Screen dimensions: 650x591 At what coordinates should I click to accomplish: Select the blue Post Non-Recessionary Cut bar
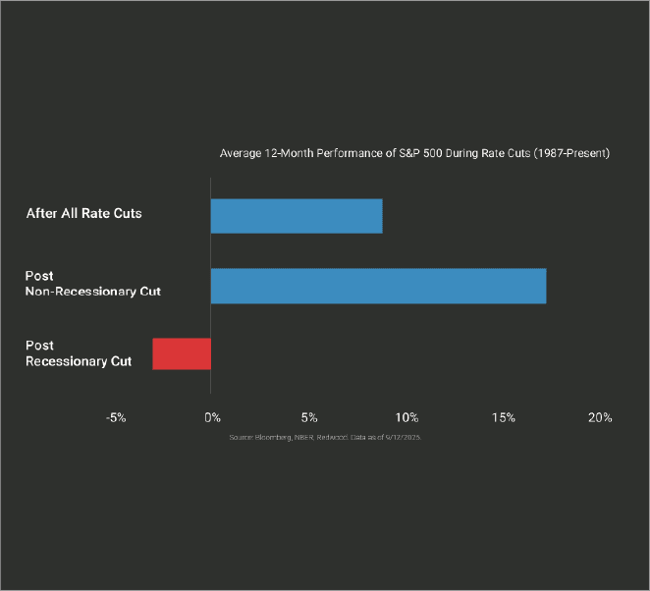(x=378, y=285)
